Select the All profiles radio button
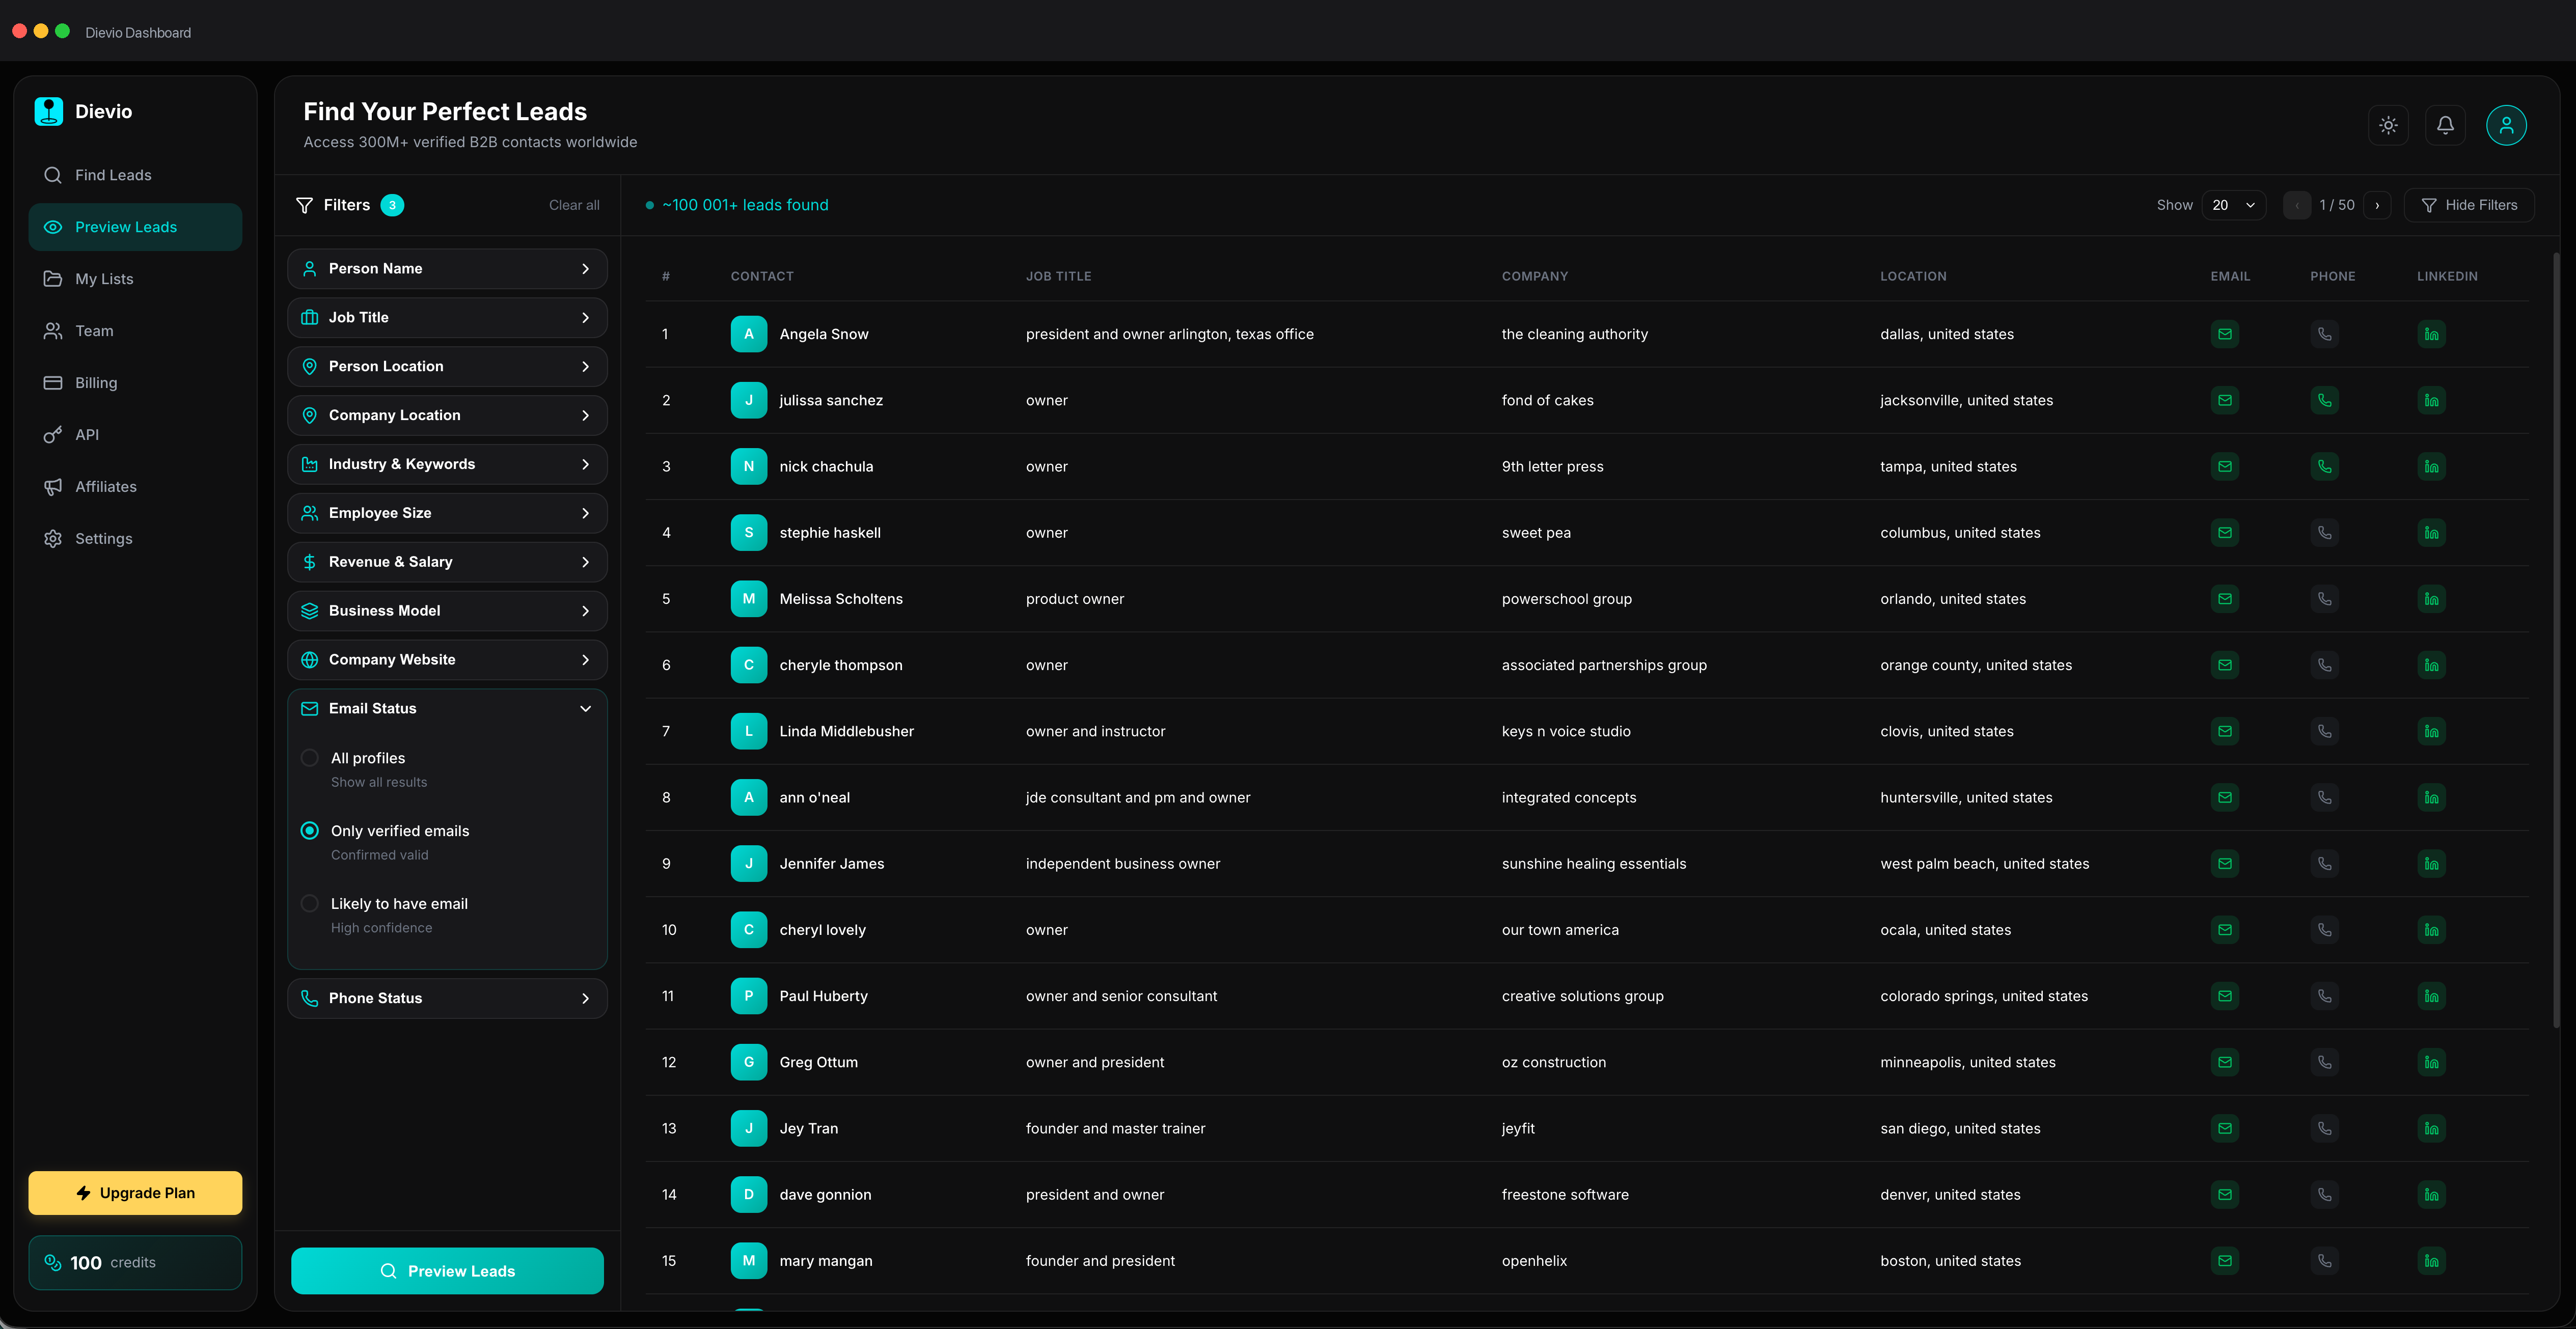This screenshot has height=1329, width=2576. click(x=310, y=758)
